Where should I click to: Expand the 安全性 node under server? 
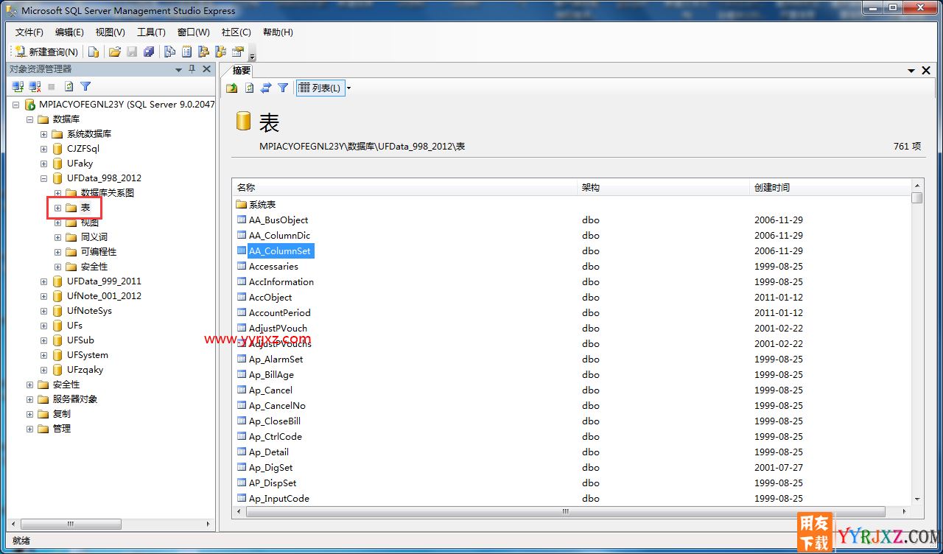coord(30,385)
